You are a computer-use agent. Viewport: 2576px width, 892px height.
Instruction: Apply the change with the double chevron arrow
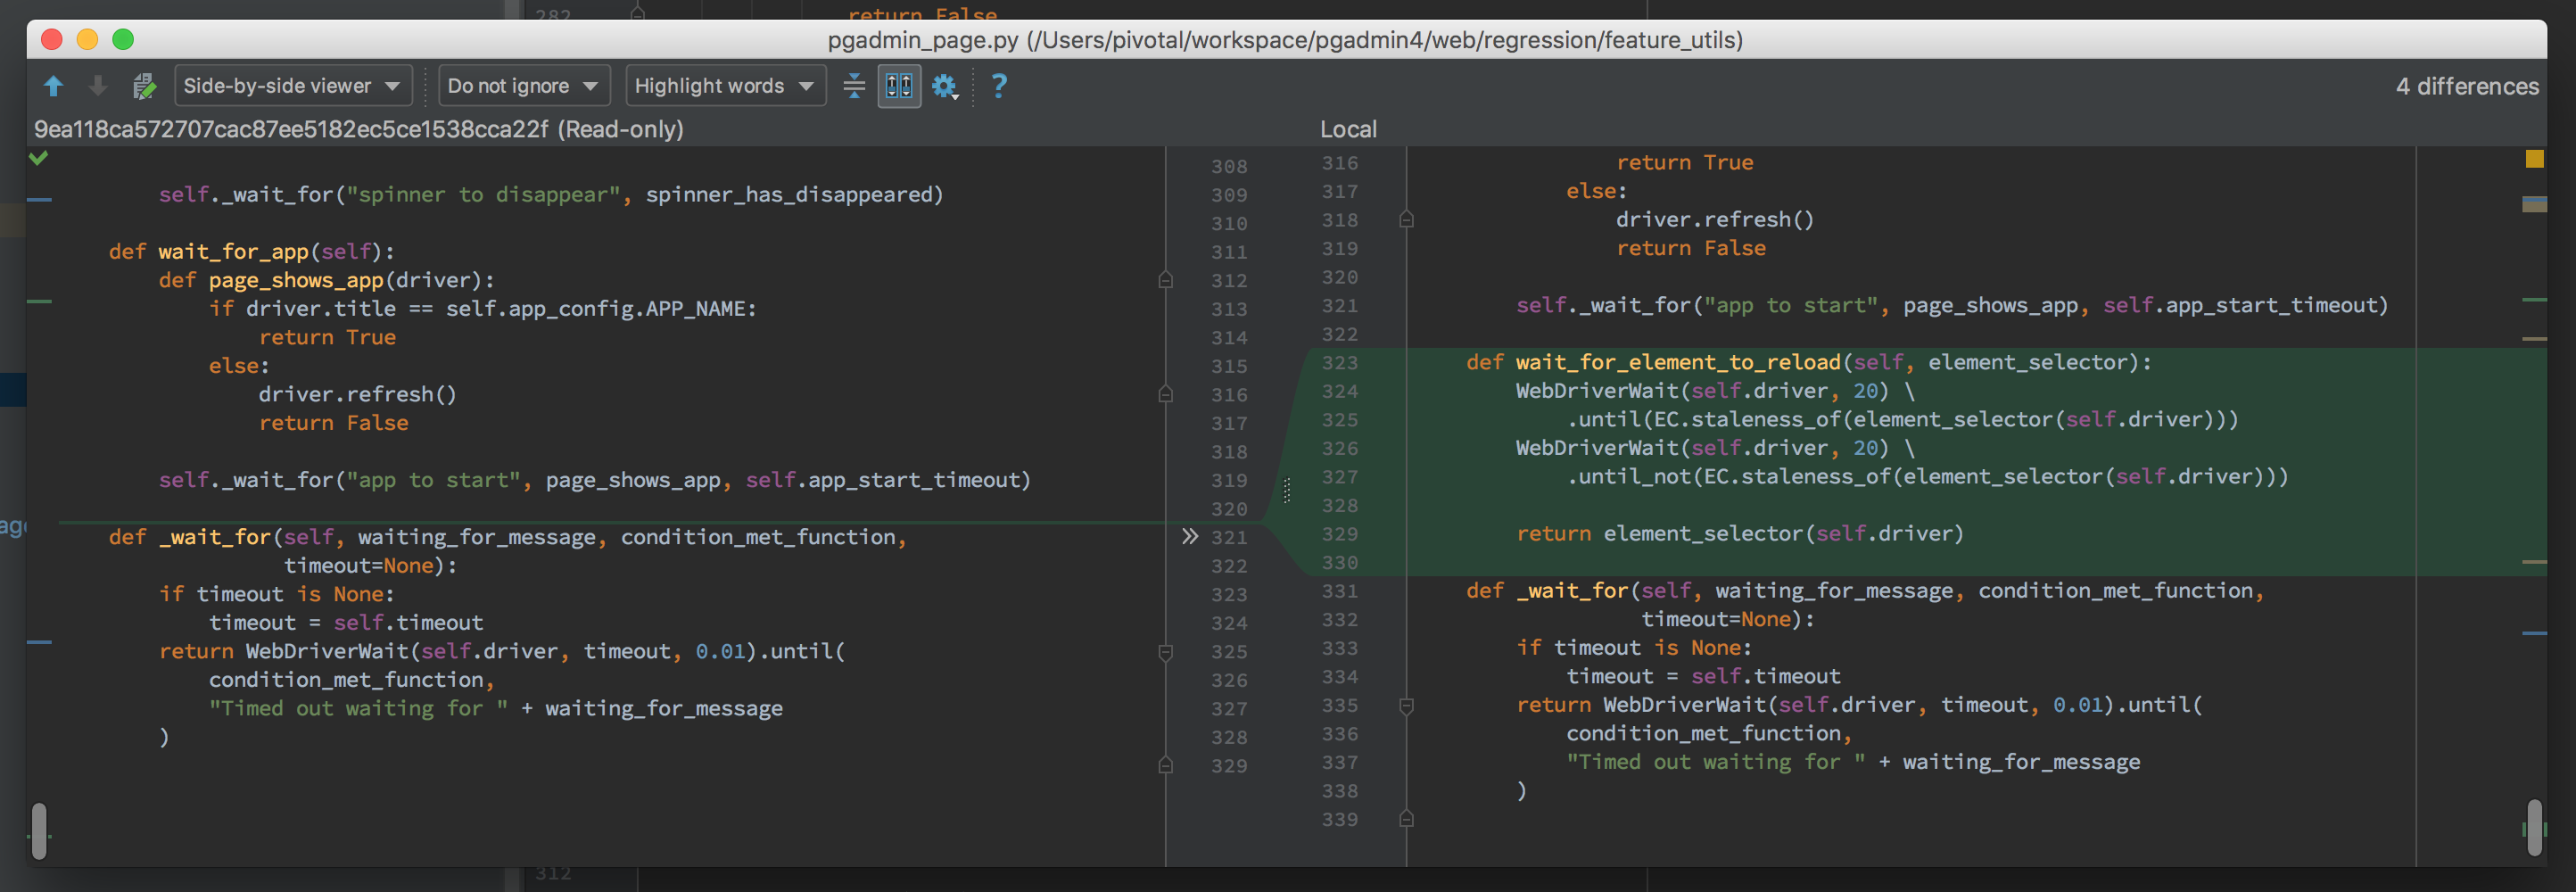coord(1189,537)
